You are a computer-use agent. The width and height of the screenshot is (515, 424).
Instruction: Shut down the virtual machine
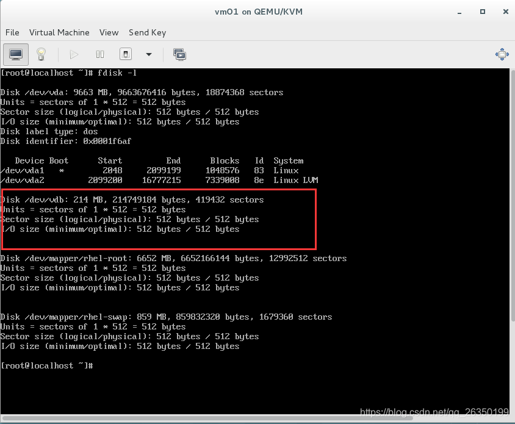[126, 54]
